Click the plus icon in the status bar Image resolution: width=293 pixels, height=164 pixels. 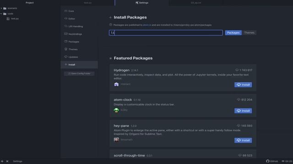pos(2,161)
